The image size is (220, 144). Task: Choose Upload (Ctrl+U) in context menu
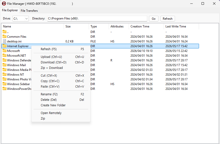61,57
